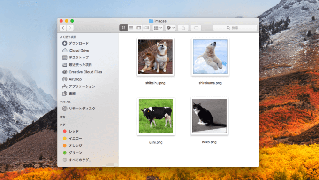Click the images folder icon in title bar
The image size is (319, 180).
tap(151, 21)
